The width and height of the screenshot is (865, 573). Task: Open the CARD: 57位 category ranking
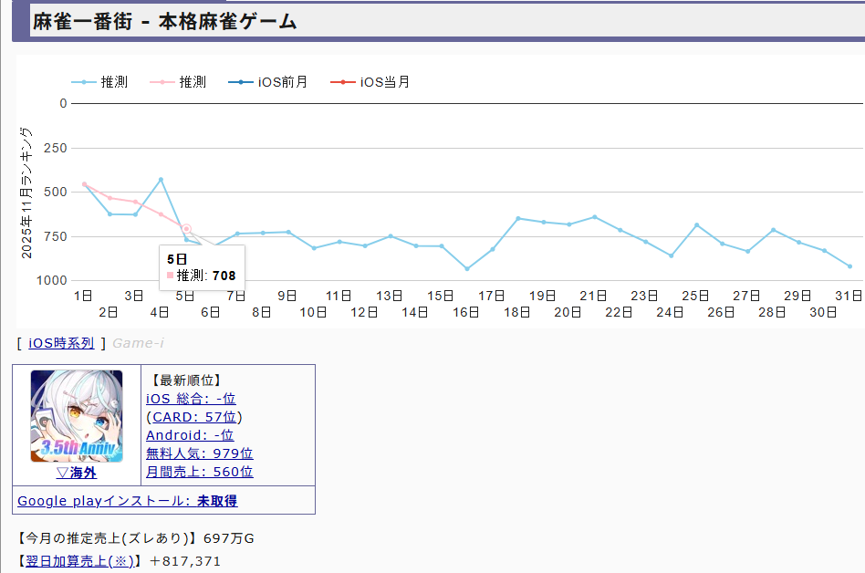(x=194, y=417)
